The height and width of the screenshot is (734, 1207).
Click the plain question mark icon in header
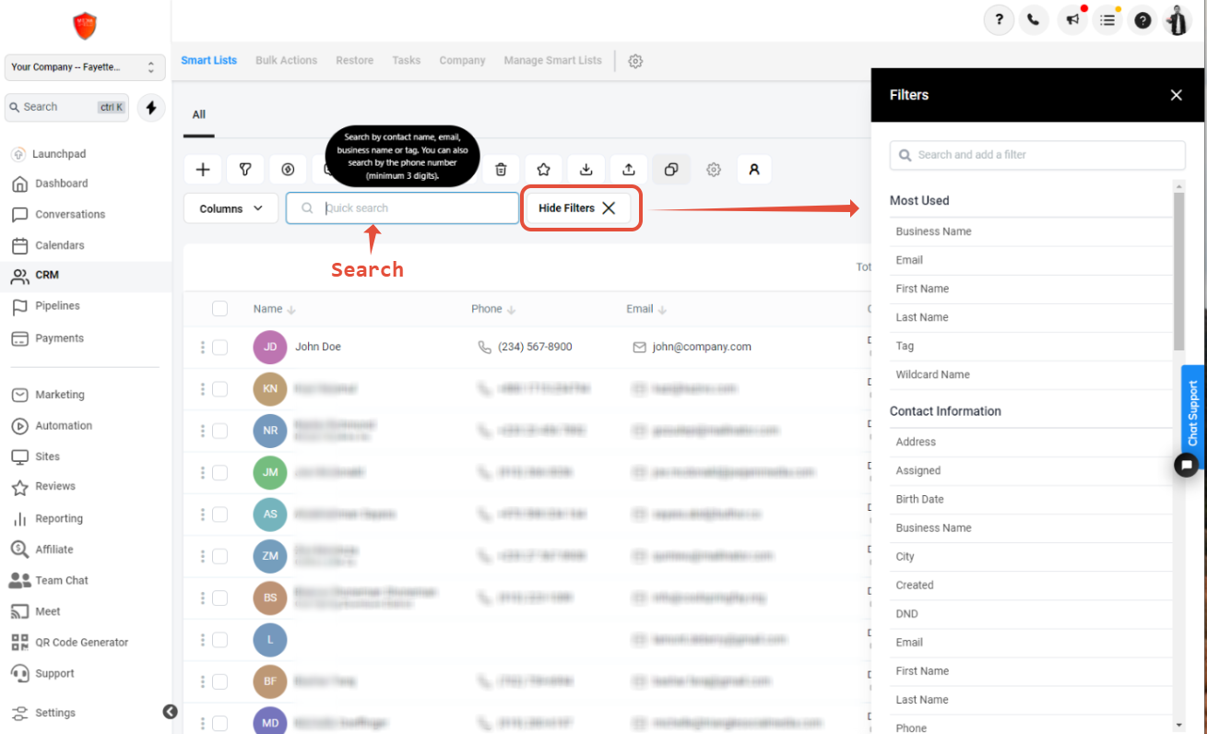point(999,19)
